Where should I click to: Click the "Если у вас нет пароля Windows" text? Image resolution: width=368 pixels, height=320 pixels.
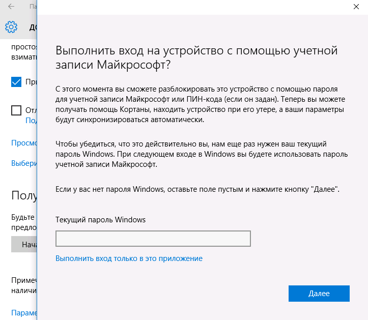[x=197, y=189]
